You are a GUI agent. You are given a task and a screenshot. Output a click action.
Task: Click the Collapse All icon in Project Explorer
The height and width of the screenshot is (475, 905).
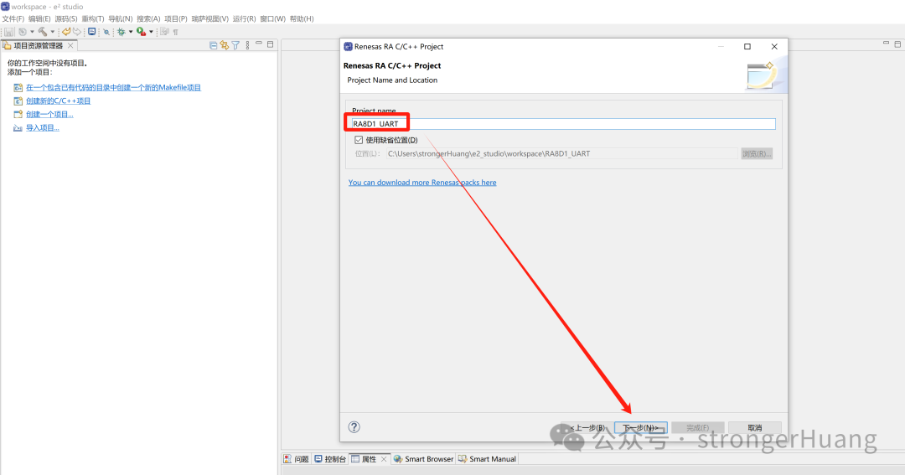(214, 45)
